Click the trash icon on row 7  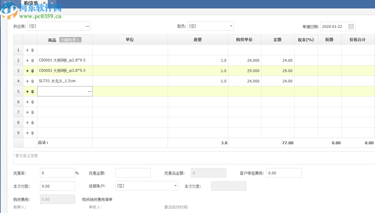click(32, 112)
